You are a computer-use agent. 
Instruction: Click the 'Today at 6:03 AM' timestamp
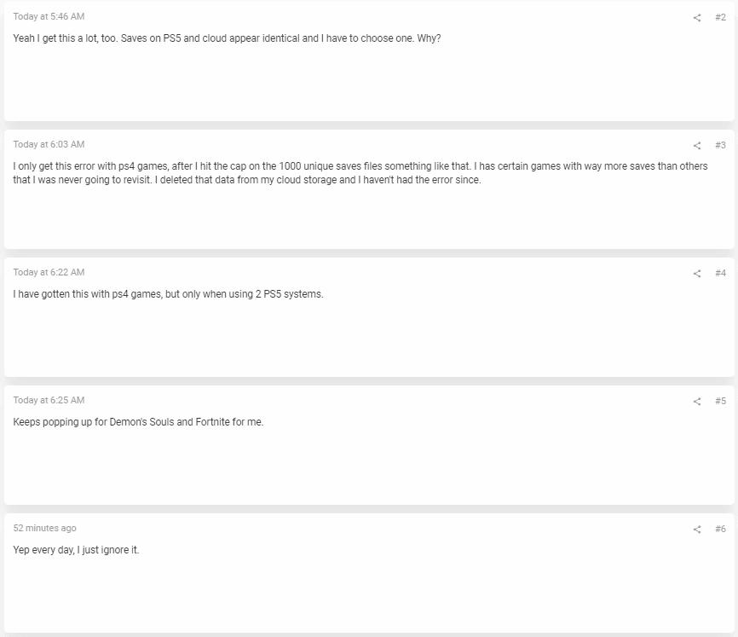(49, 144)
